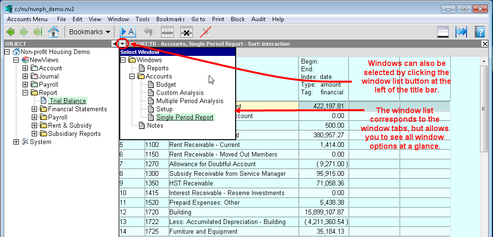Viewport: 493px width, 237px height.
Task: Close the report pane with X button
Action: point(485,44)
